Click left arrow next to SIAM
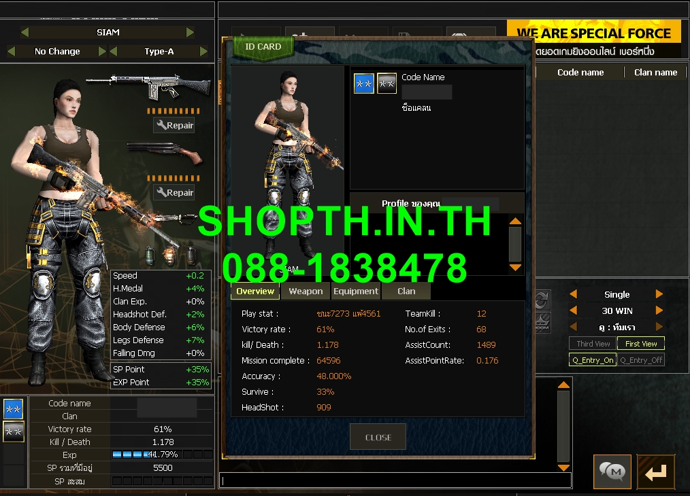Screen dimensions: 690x496 point(25,32)
